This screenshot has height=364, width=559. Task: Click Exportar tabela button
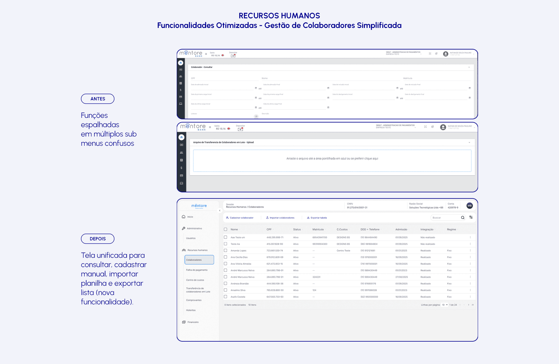click(x=317, y=218)
